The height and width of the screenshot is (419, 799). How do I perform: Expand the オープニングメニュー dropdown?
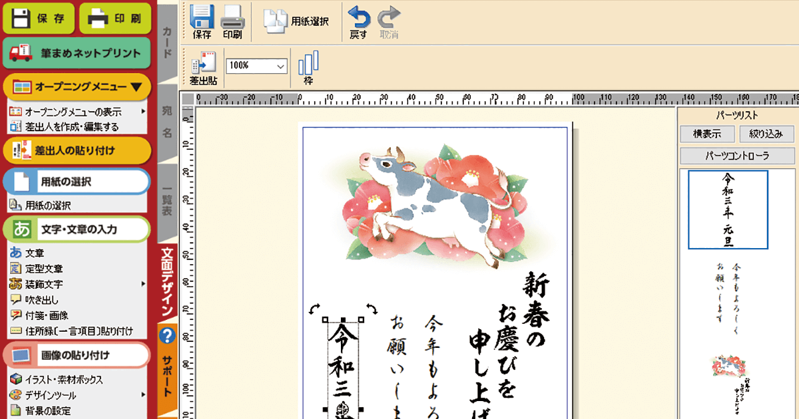pos(77,86)
